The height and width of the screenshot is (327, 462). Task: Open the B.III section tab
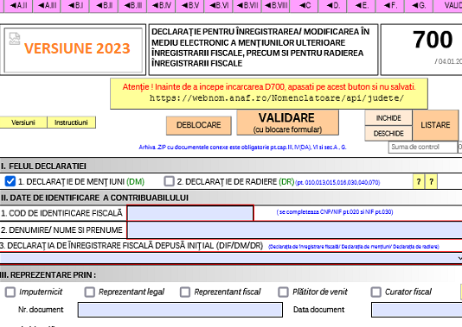coord(132,5)
